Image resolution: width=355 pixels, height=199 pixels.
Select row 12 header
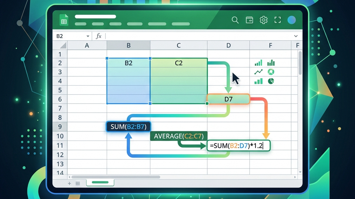tap(60, 155)
